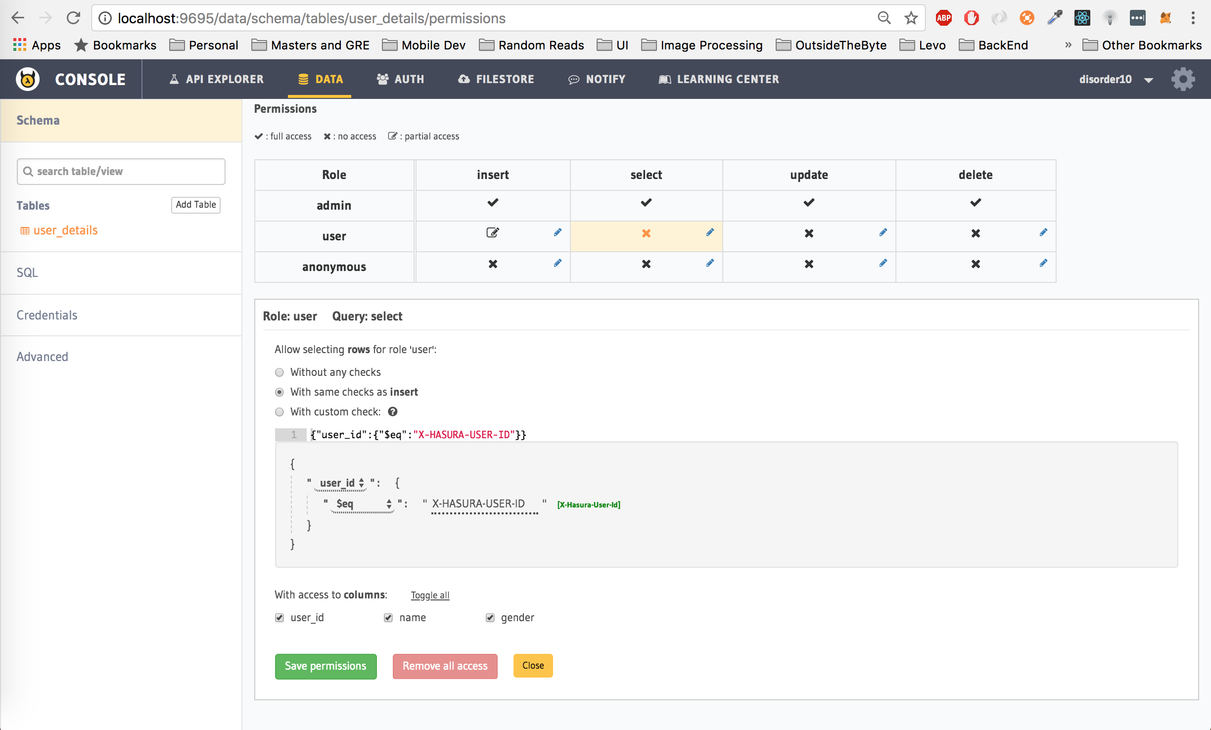The width and height of the screenshot is (1211, 730).
Task: Open the $eq operator dropdown
Action: tap(363, 504)
